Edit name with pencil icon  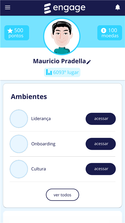point(89,62)
